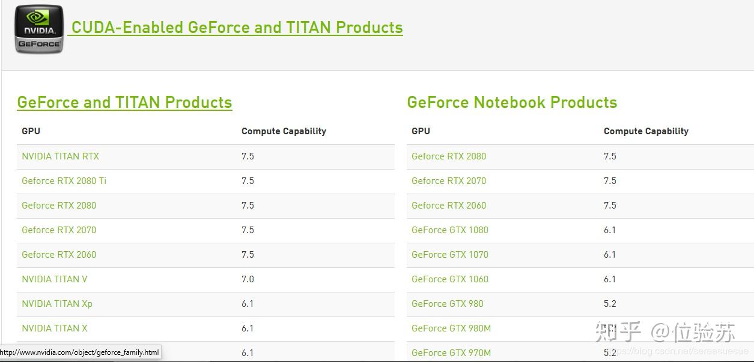Open GeForce GTX 1070 notebook link
Viewport: 754px width, 362px height.
coord(450,255)
